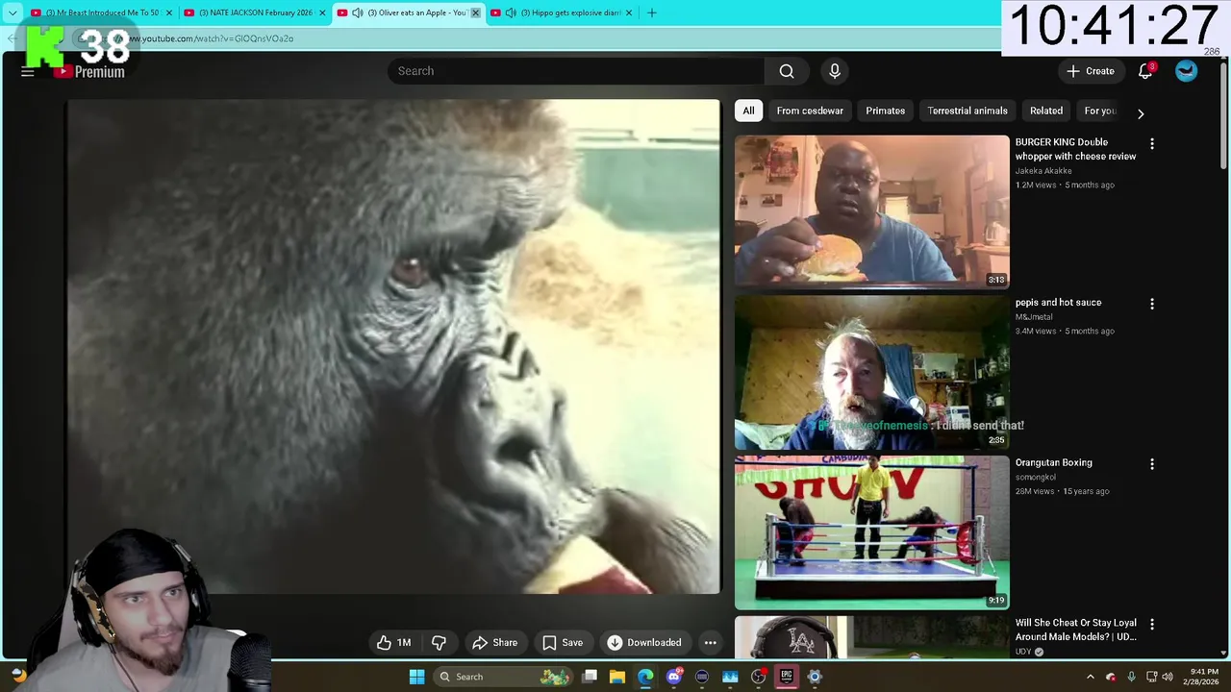The image size is (1231, 692).
Task: Click the tray microphone indicator
Action: coord(1131,677)
